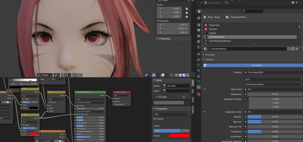The height and width of the screenshot is (142, 303).
Task: Click the duplicate material icon beside CharaEyesMoon
Action: (x=293, y=49)
